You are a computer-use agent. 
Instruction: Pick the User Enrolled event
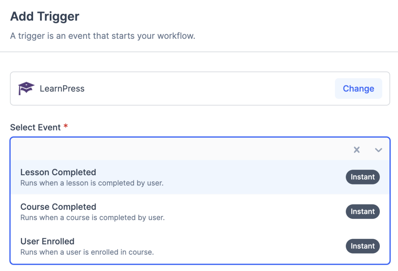[x=47, y=241]
